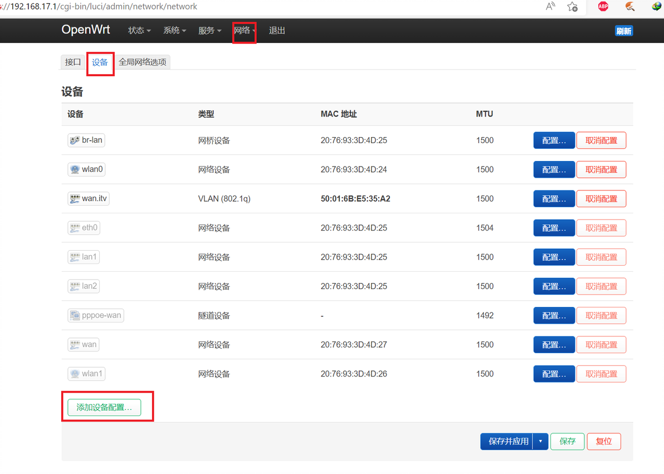
Task: Click the green 保存 button
Action: (x=568, y=441)
